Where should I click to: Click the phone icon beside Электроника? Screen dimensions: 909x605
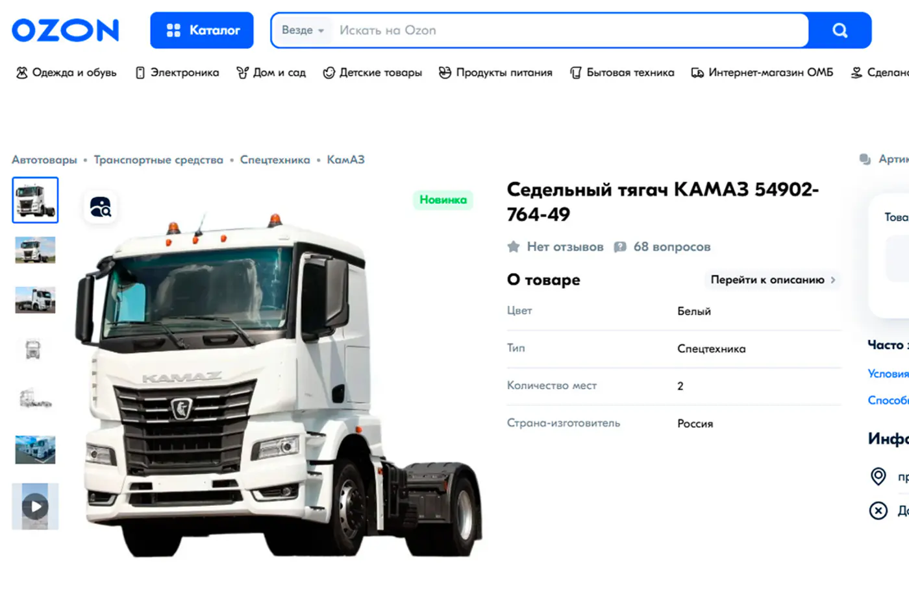pos(140,73)
